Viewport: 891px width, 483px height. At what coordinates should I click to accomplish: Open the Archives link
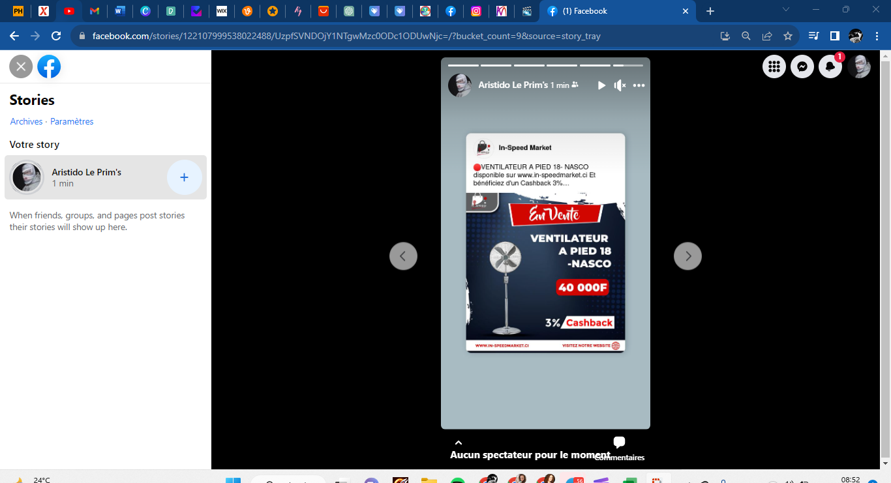26,122
